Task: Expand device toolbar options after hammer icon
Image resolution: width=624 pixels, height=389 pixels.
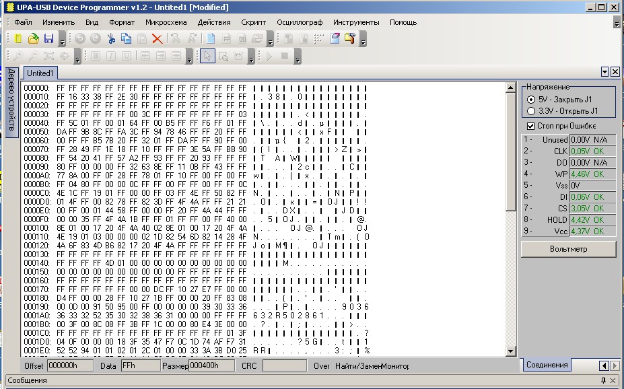Action: pos(363,39)
